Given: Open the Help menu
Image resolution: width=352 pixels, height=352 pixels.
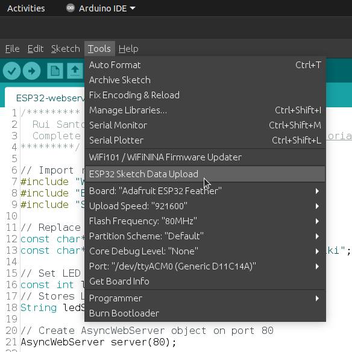Looking at the screenshot, I should coord(128,49).
